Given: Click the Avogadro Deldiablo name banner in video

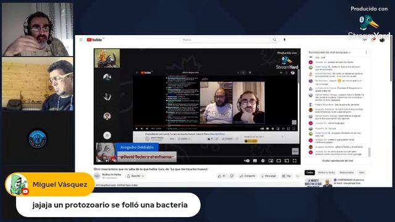Looking at the screenshot, I should pyautogui.click(x=137, y=147).
